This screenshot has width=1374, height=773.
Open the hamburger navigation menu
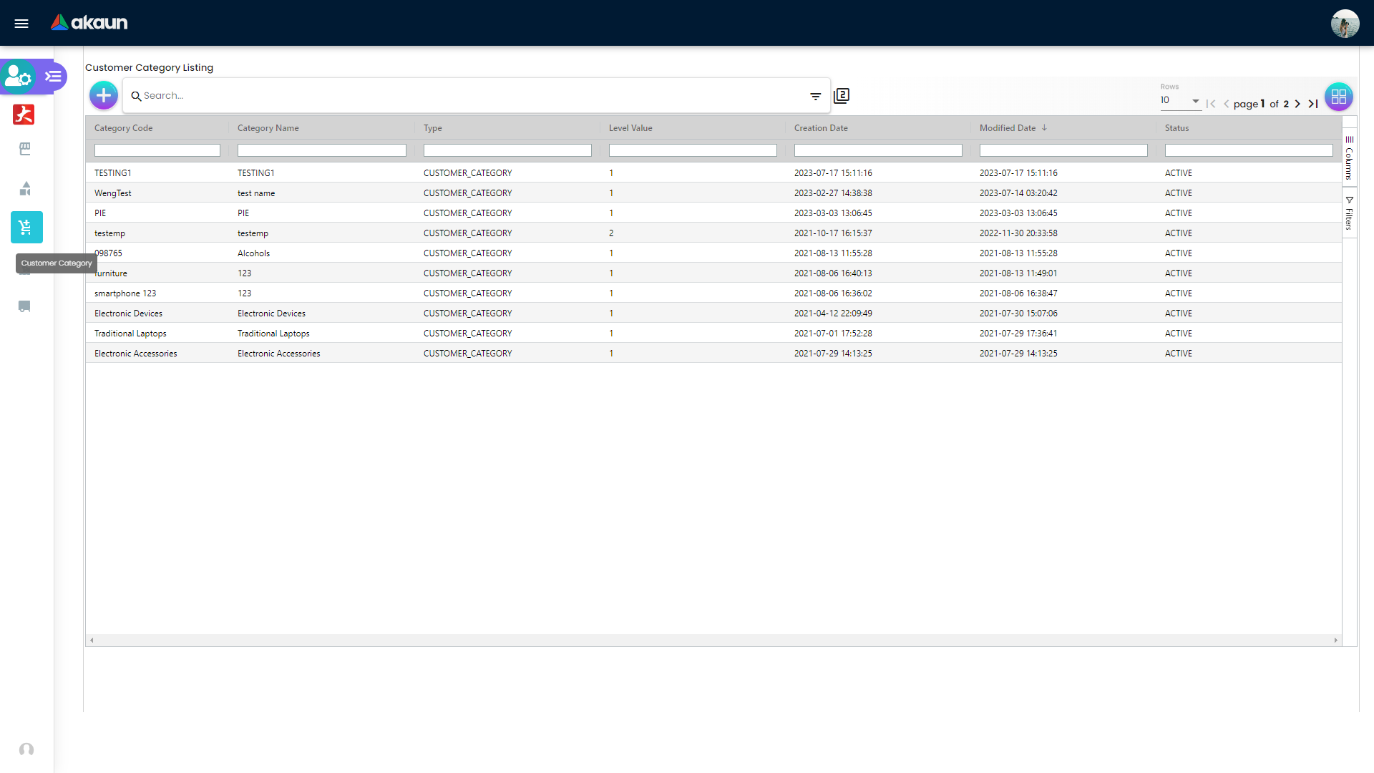tap(21, 23)
